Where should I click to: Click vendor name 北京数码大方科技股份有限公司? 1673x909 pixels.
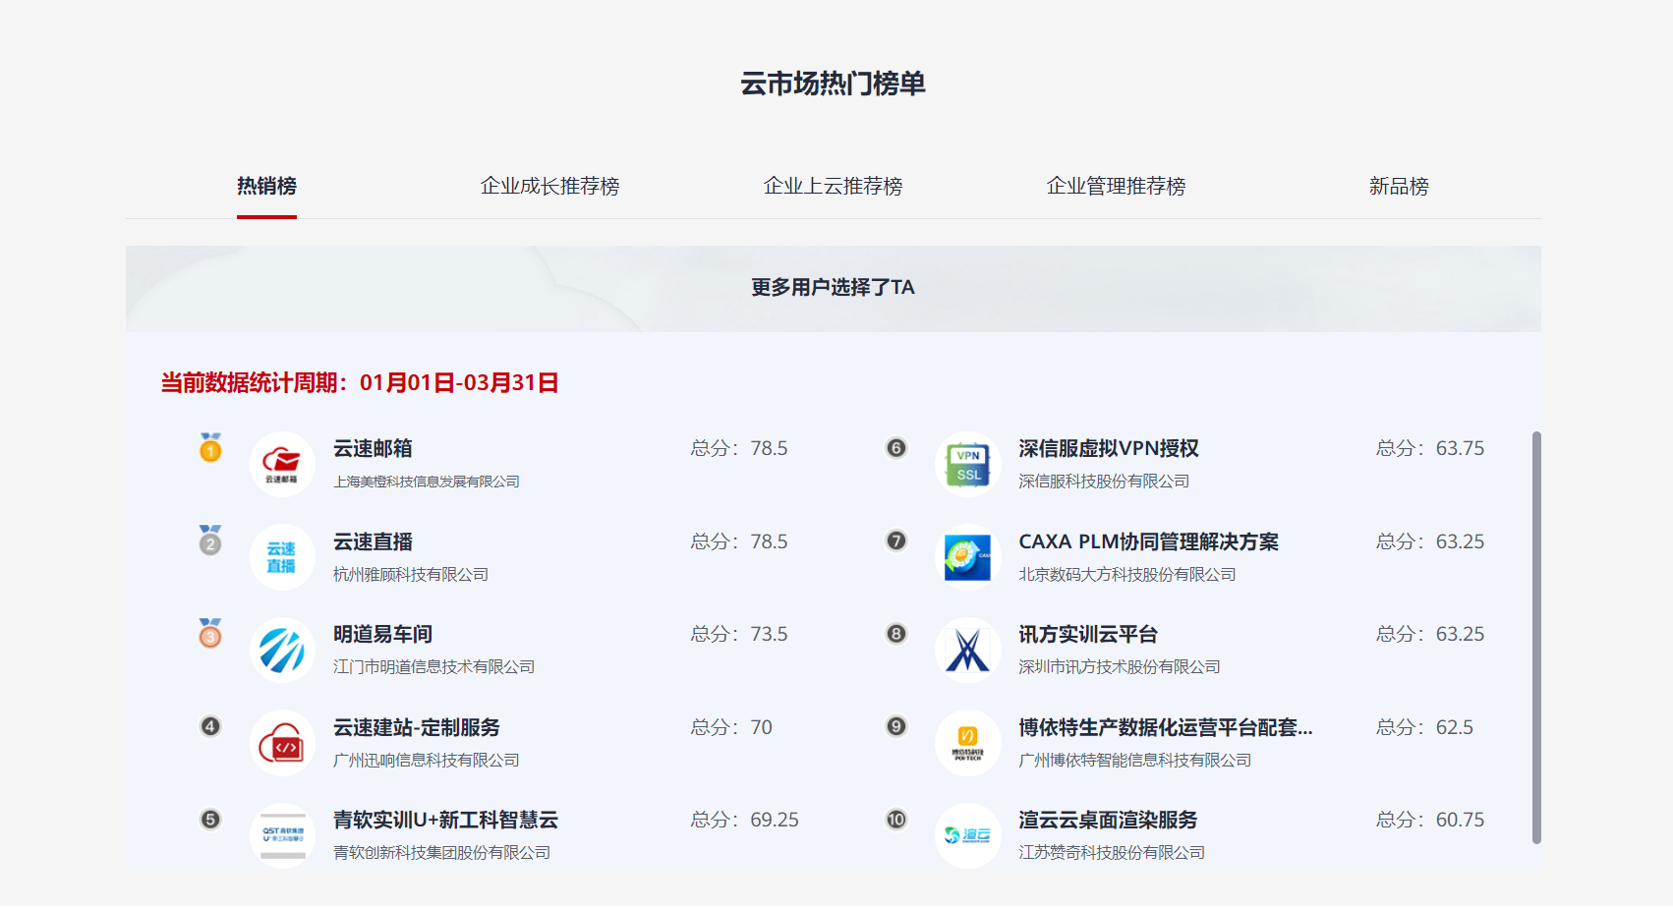pos(1127,574)
